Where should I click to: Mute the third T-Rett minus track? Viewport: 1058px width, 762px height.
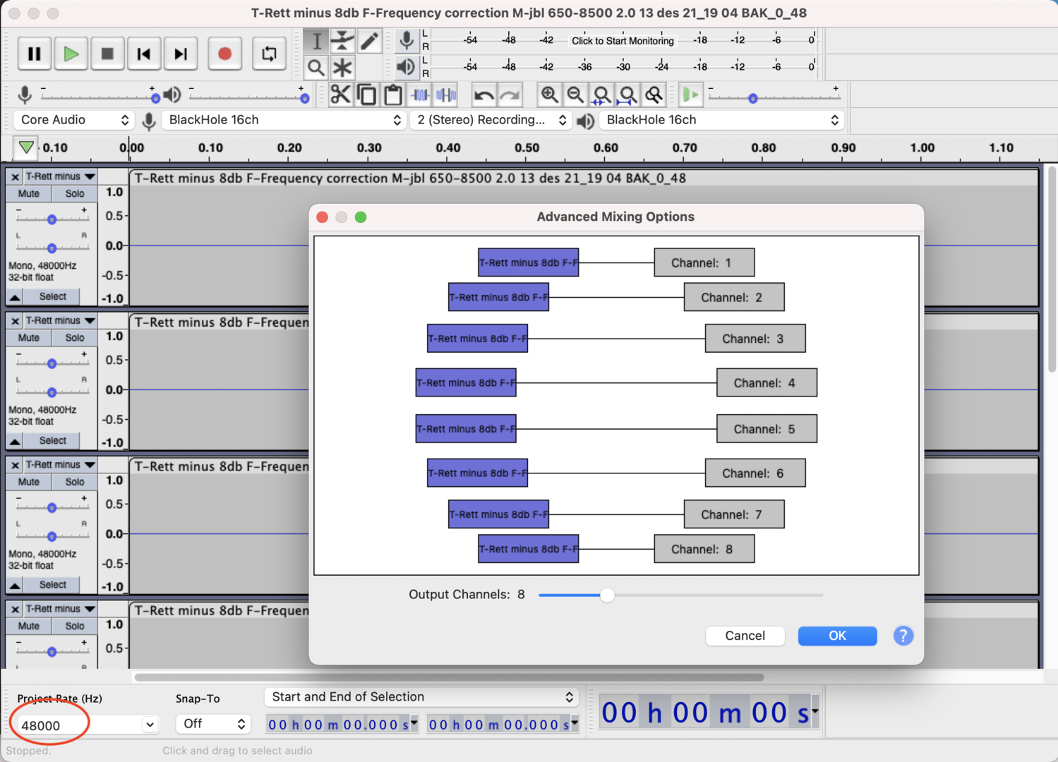29,482
